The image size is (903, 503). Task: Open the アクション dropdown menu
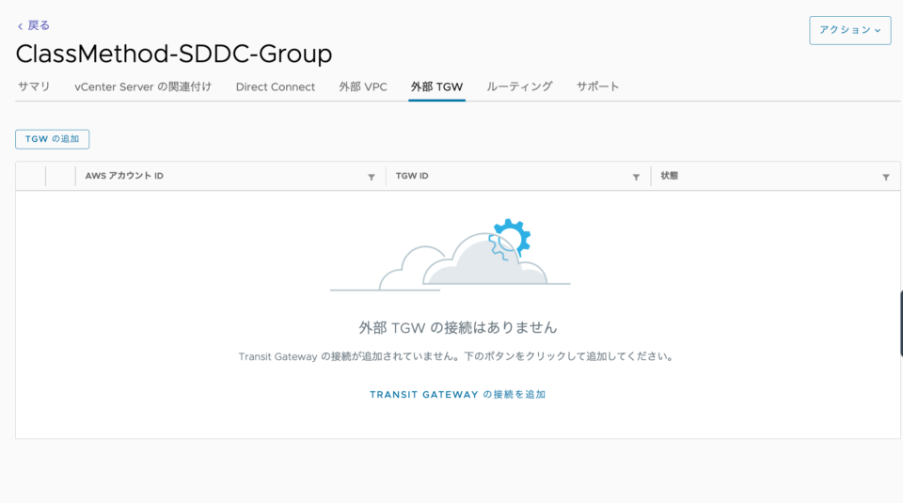point(850,30)
